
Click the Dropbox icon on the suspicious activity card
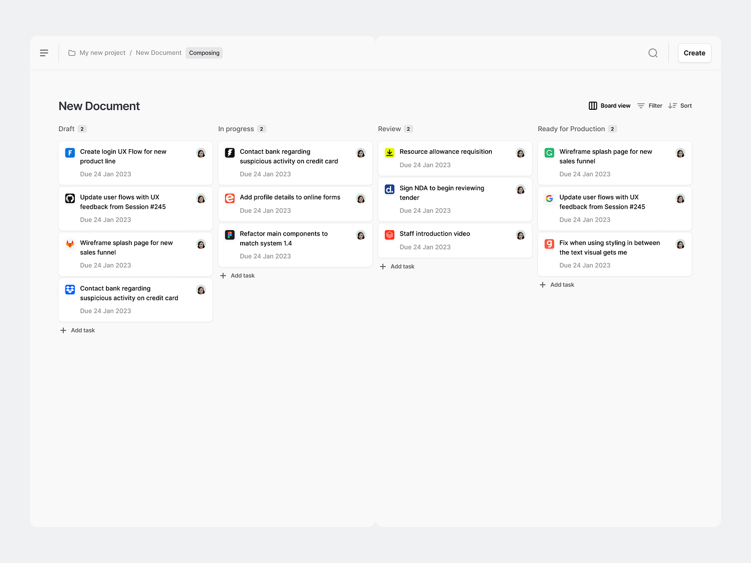(x=70, y=289)
